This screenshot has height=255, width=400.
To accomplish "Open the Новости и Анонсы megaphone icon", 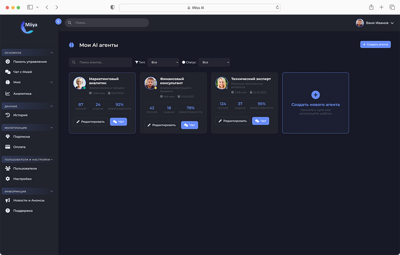I will (x=7, y=200).
